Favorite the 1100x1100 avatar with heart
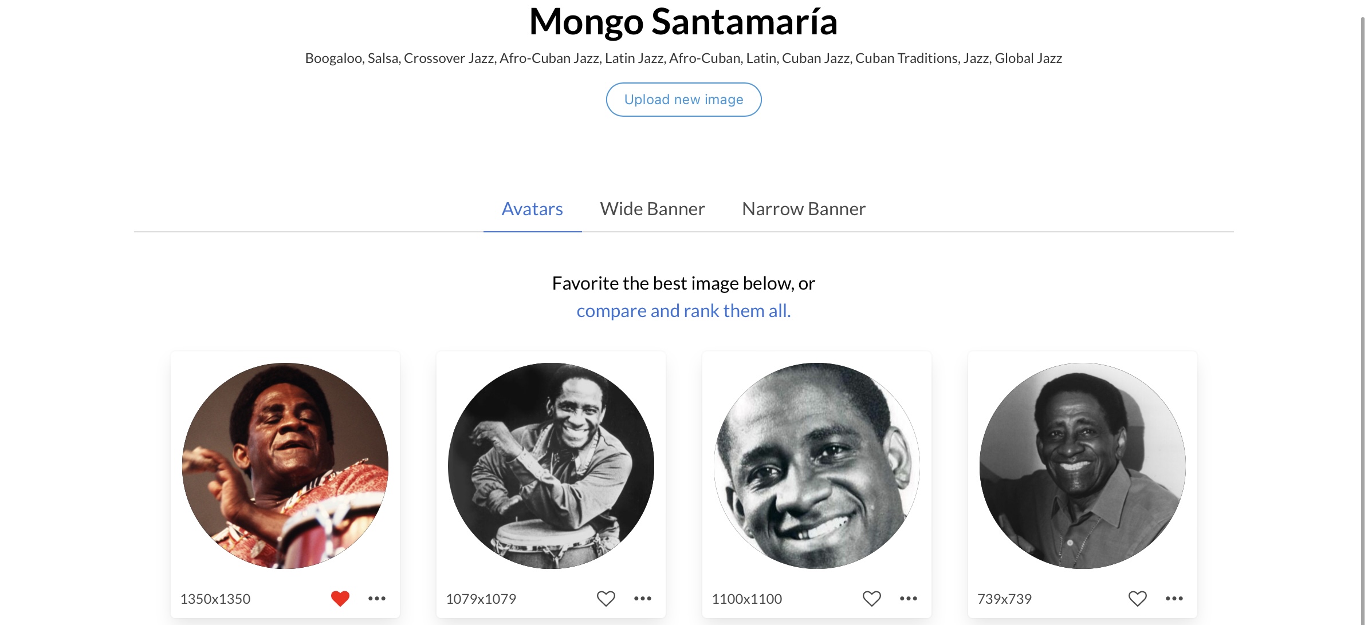 [872, 599]
